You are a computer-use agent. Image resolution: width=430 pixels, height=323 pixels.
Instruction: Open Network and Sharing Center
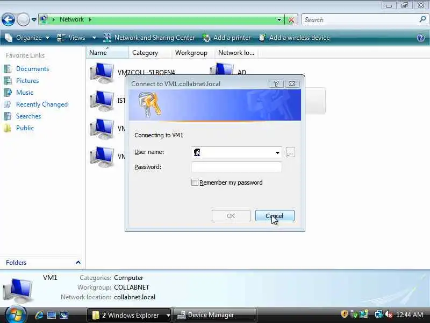(149, 38)
